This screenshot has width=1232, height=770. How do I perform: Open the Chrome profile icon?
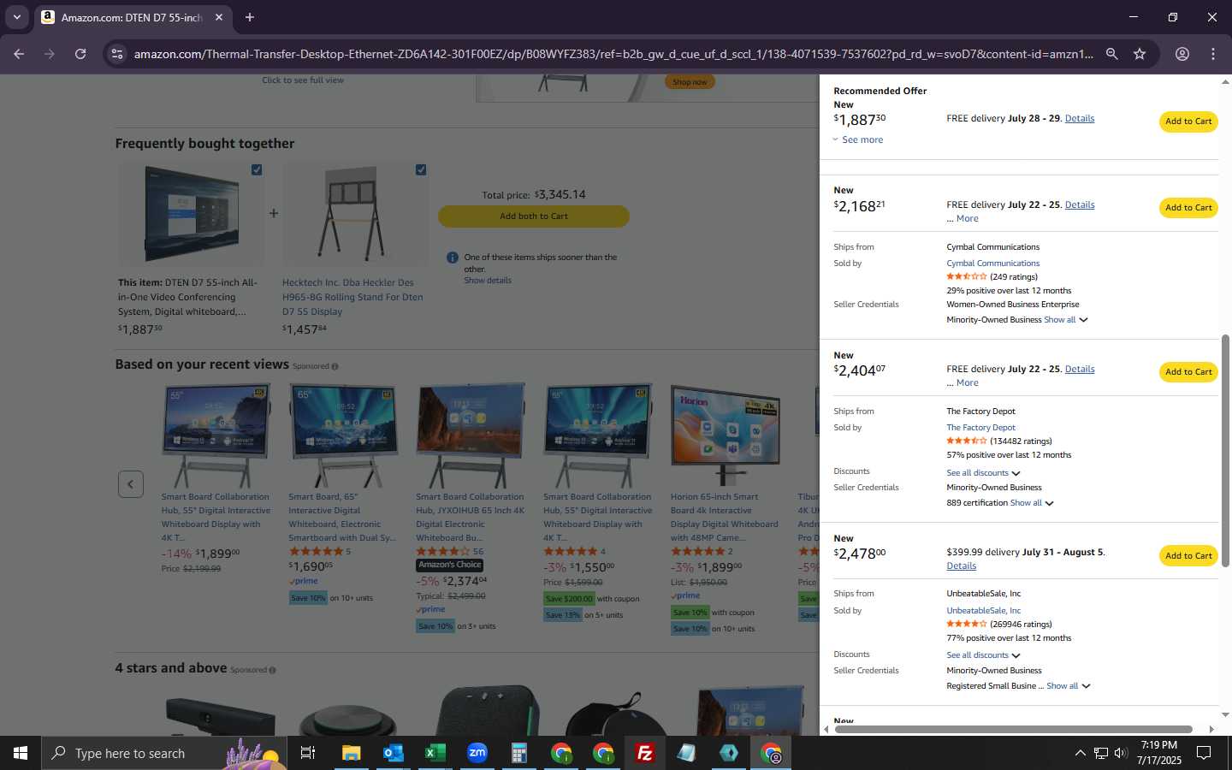1182,54
